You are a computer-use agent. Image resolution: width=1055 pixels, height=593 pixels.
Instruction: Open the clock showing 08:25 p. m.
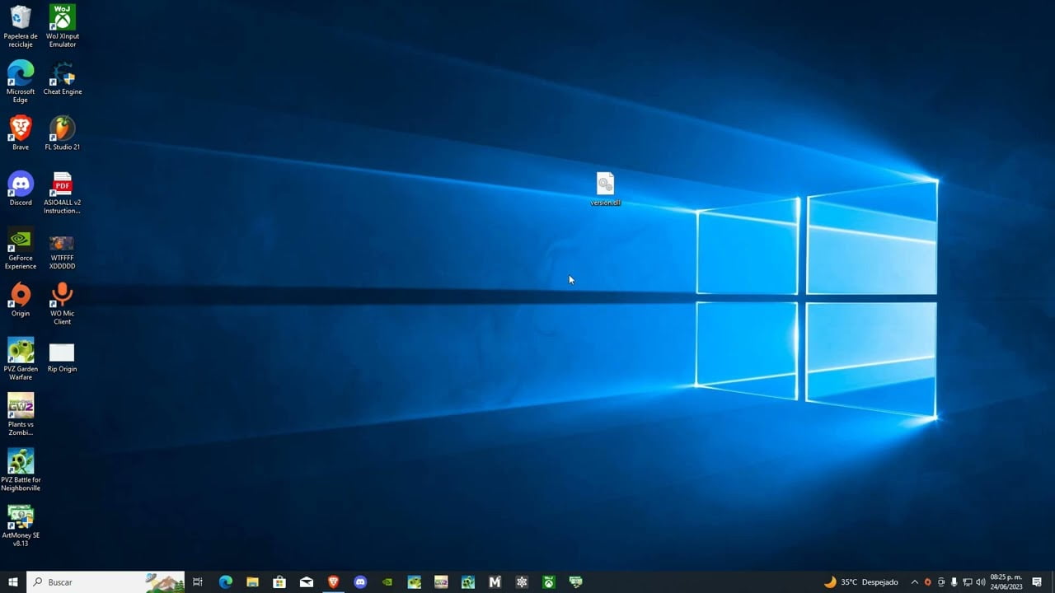[x=1006, y=582]
